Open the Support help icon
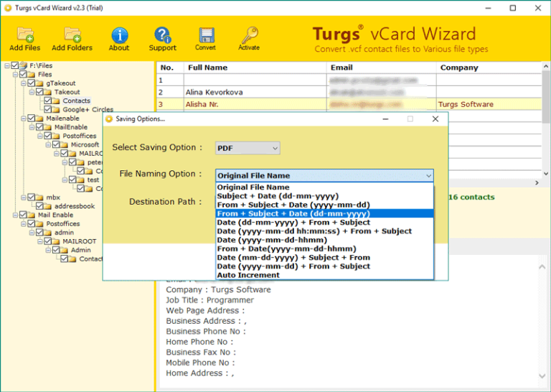Image resolution: width=551 pixels, height=392 pixels. (x=162, y=34)
